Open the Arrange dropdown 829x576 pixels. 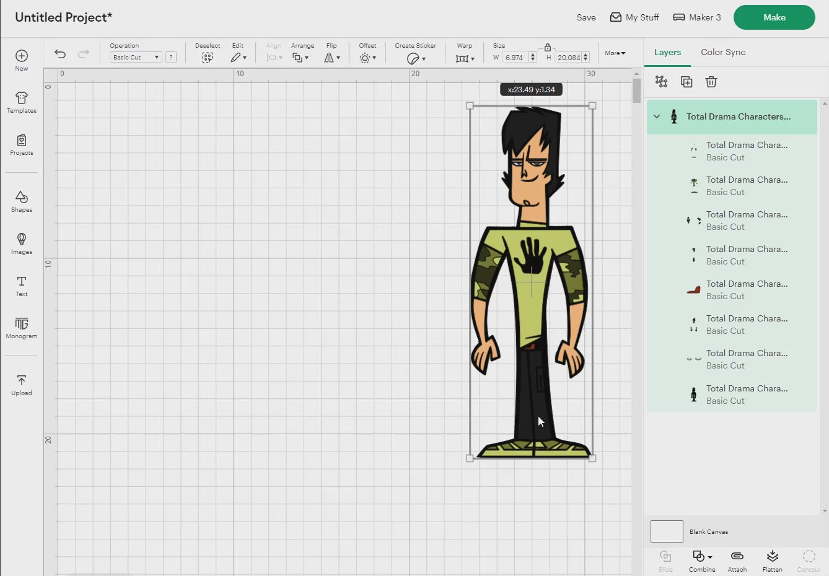[x=300, y=58]
